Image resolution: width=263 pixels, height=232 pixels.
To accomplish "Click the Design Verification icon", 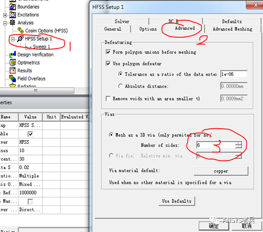I will pyautogui.click(x=13, y=55).
